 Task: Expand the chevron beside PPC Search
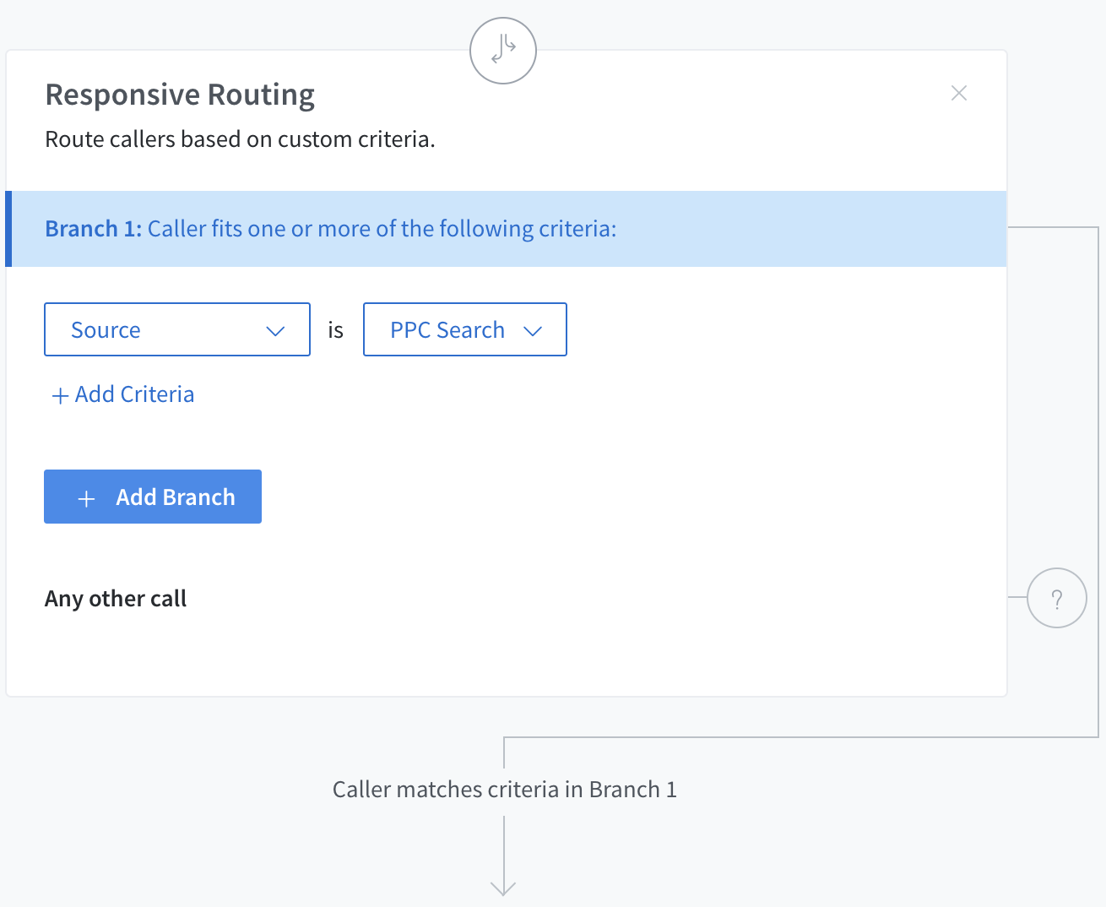(534, 331)
